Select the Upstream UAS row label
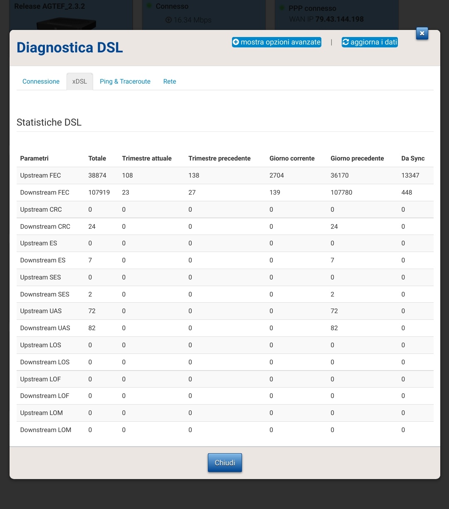 click(x=41, y=311)
